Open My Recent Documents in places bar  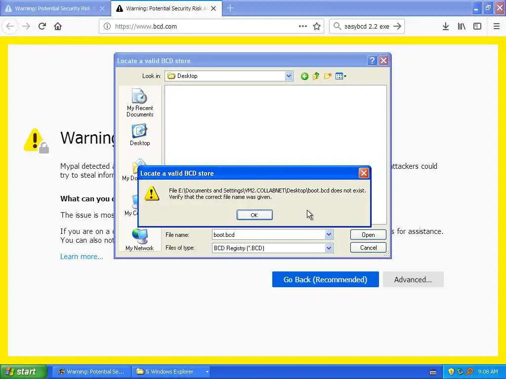pyautogui.click(x=140, y=103)
